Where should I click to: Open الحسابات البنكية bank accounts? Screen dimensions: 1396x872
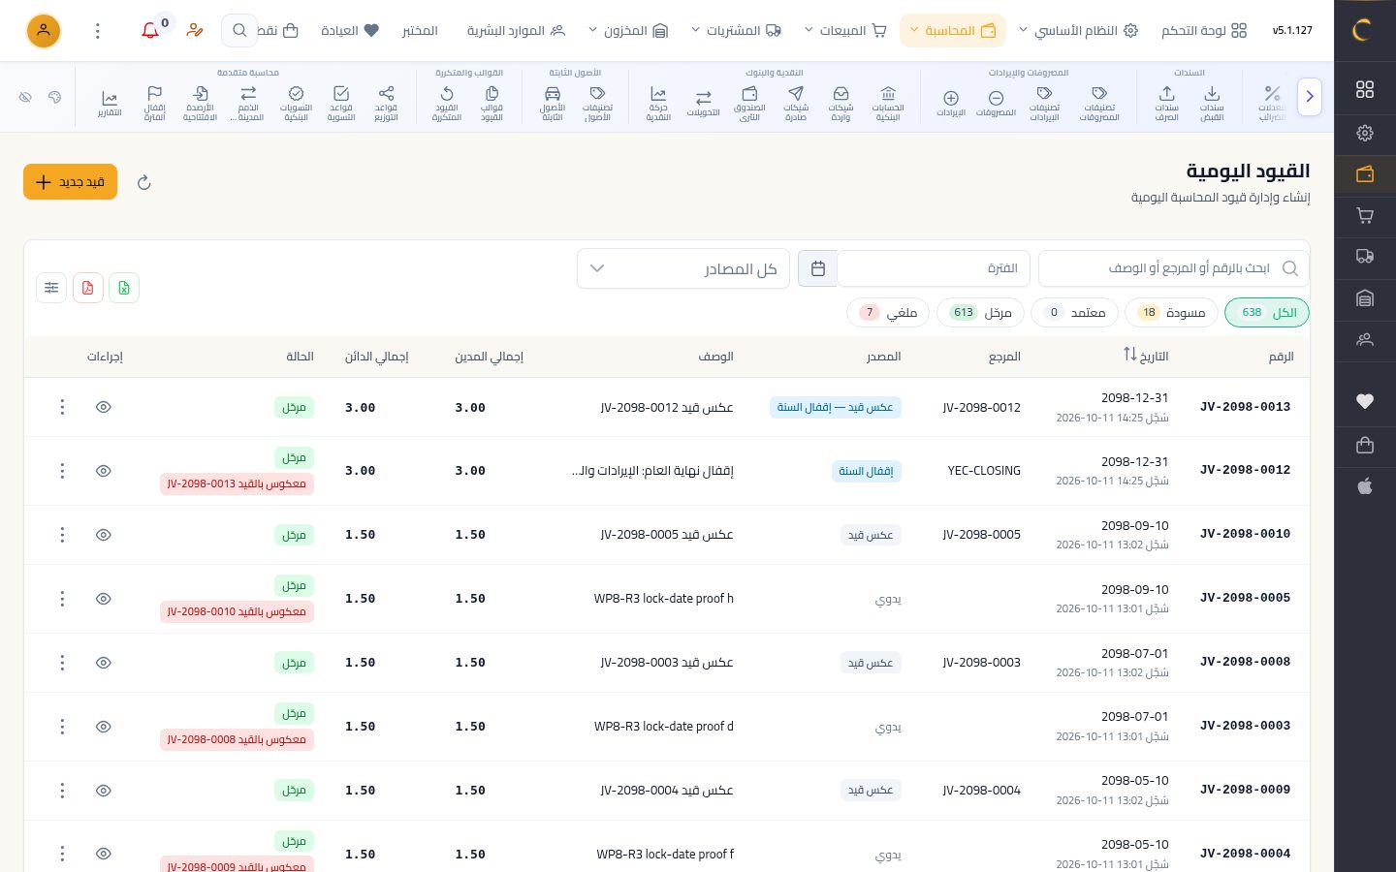click(888, 103)
